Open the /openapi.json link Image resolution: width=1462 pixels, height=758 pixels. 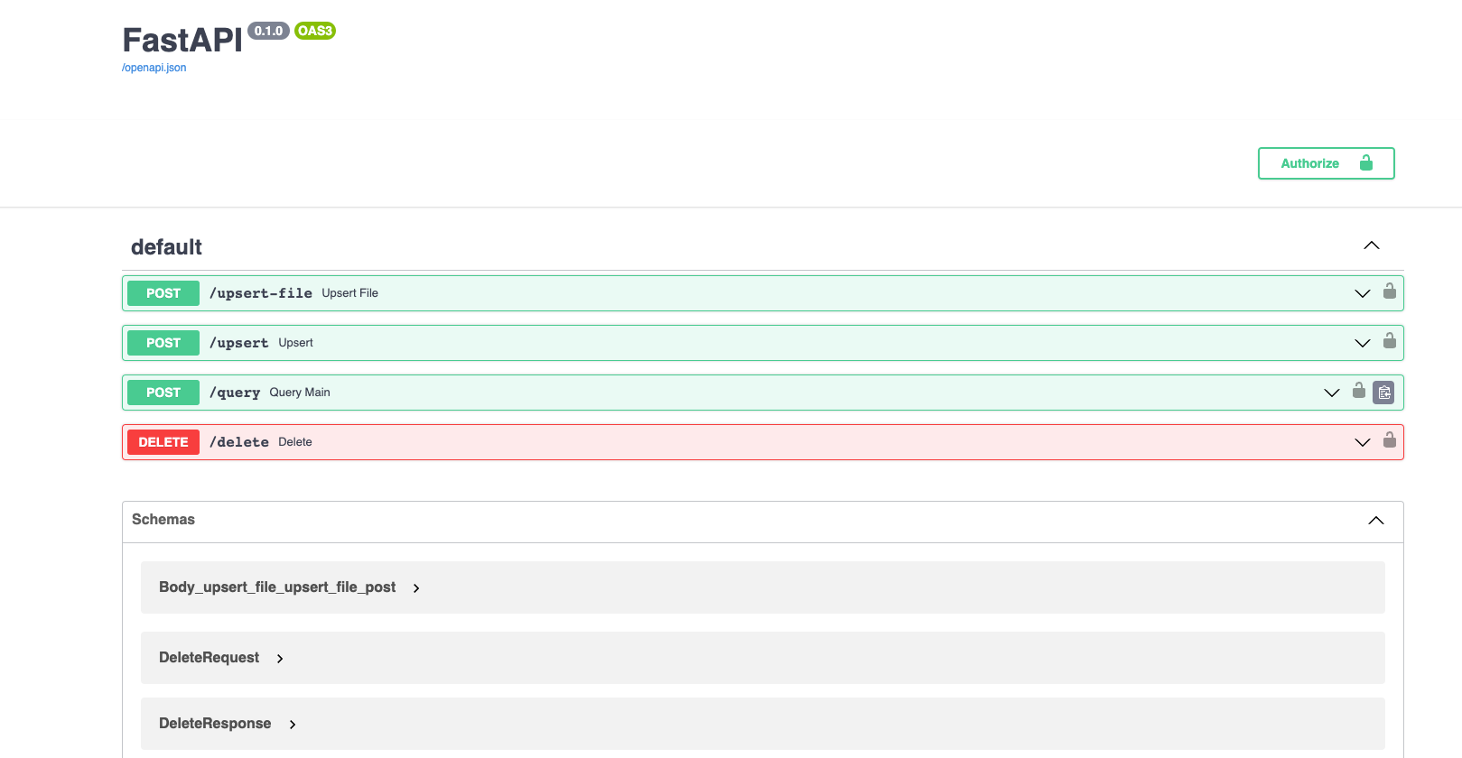click(x=154, y=68)
